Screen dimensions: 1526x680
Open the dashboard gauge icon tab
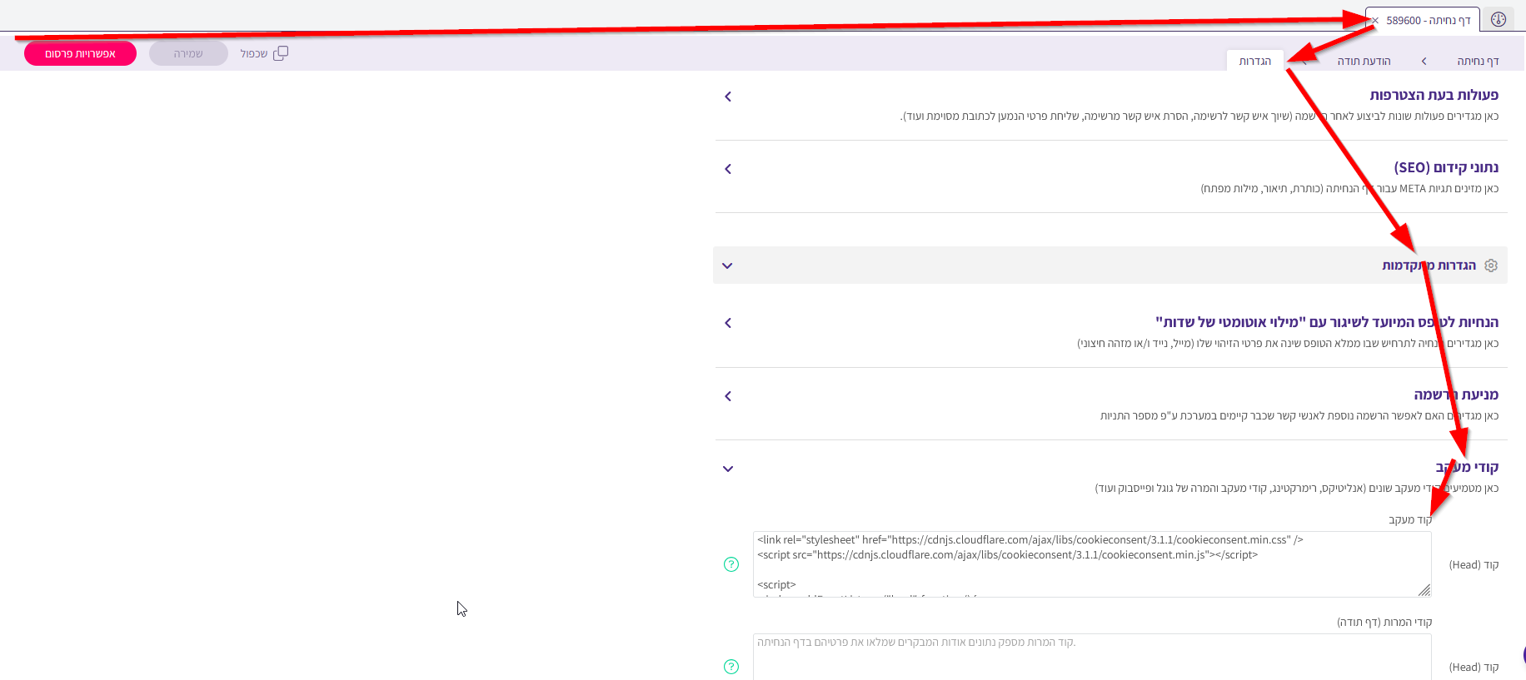pyautogui.click(x=1499, y=20)
